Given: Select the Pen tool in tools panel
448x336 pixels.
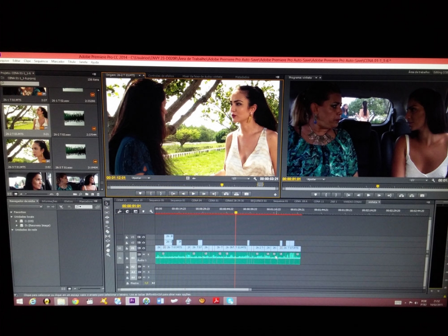Looking at the screenshot, I should pyautogui.click(x=108, y=245).
